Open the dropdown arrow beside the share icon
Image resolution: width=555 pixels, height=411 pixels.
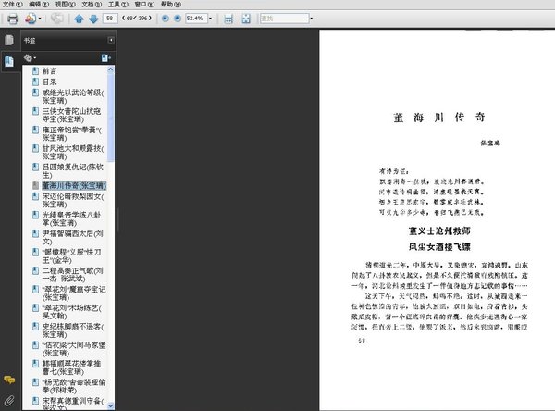coord(40,19)
